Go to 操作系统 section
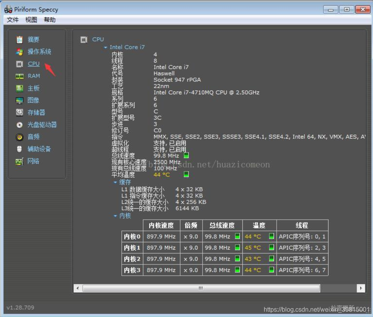 39,52
